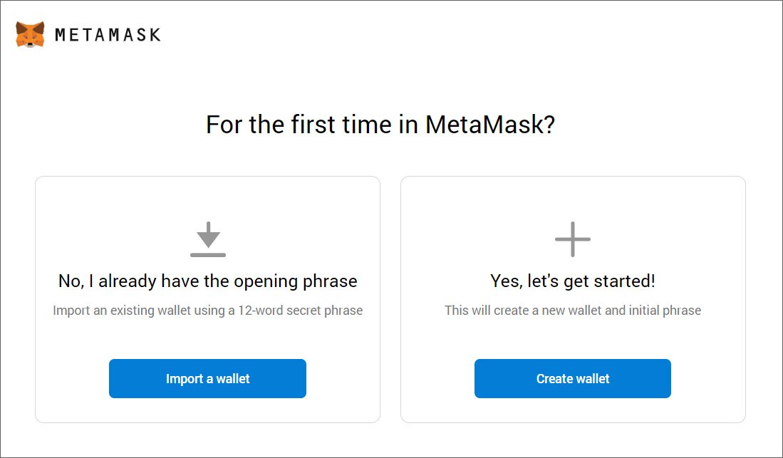
Task: Click the horizontal bar under the download arrow
Action: click(208, 255)
